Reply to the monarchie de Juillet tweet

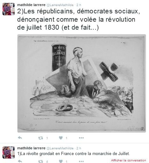point(20,161)
